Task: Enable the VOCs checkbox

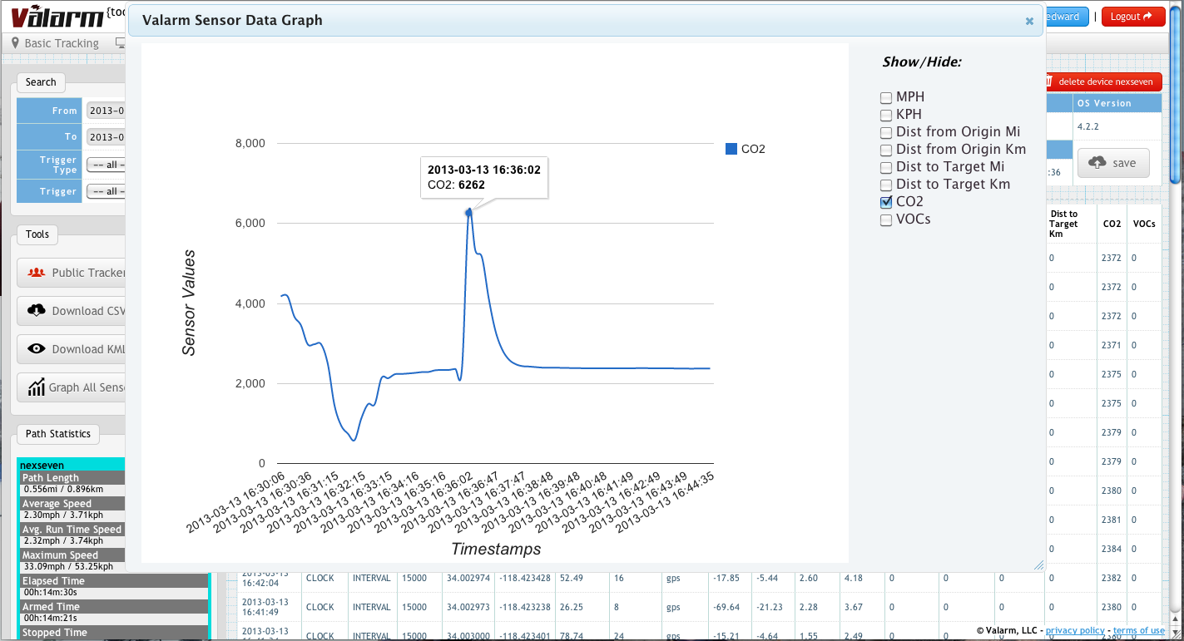Action: [885, 219]
